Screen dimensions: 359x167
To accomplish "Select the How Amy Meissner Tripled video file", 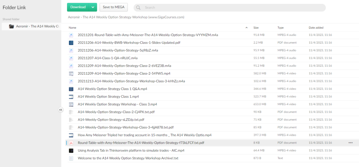I will pos(144,135).
